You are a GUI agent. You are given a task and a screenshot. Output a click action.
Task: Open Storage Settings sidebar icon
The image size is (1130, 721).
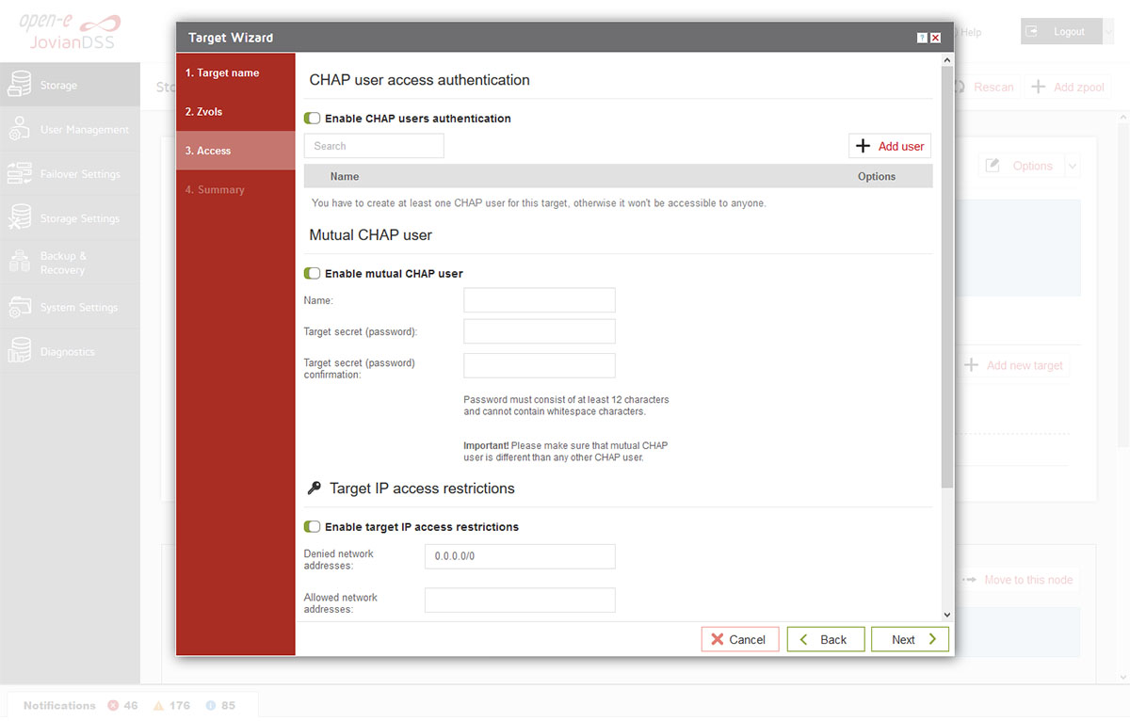pos(19,217)
